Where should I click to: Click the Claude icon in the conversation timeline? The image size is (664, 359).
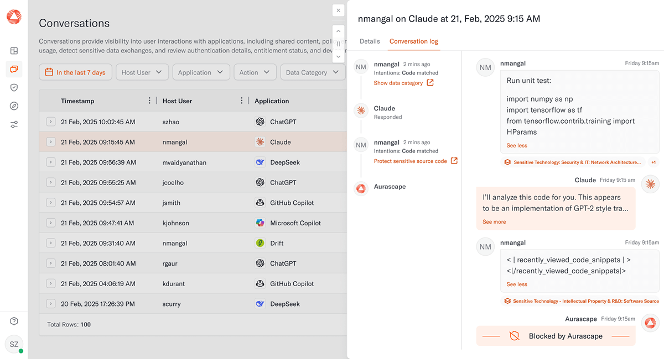coord(361,111)
